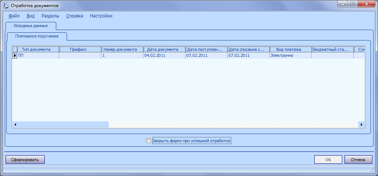Click the Префикс column header
Image resolution: width=378 pixels, height=176 pixels.
pos(80,49)
